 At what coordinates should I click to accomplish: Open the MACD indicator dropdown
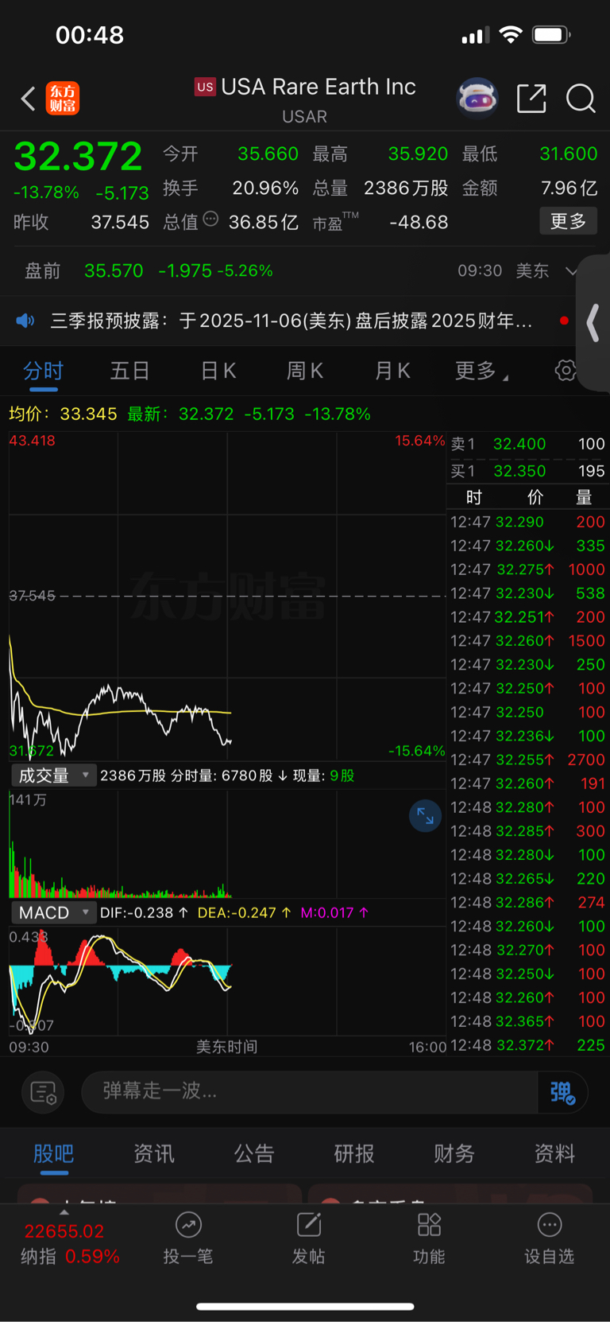(x=53, y=912)
